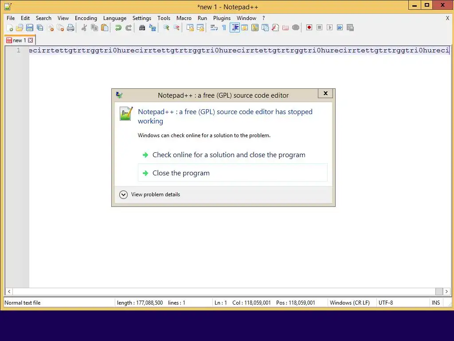Image resolution: width=454 pixels, height=341 pixels.
Task: Click the Save All toolbar icon
Action: (40, 28)
